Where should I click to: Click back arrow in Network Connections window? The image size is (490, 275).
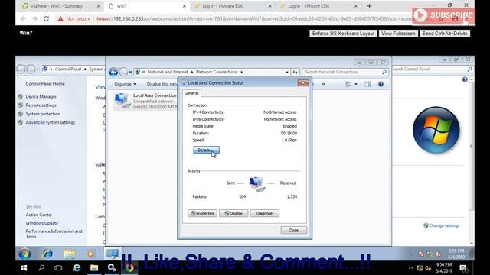(113, 72)
